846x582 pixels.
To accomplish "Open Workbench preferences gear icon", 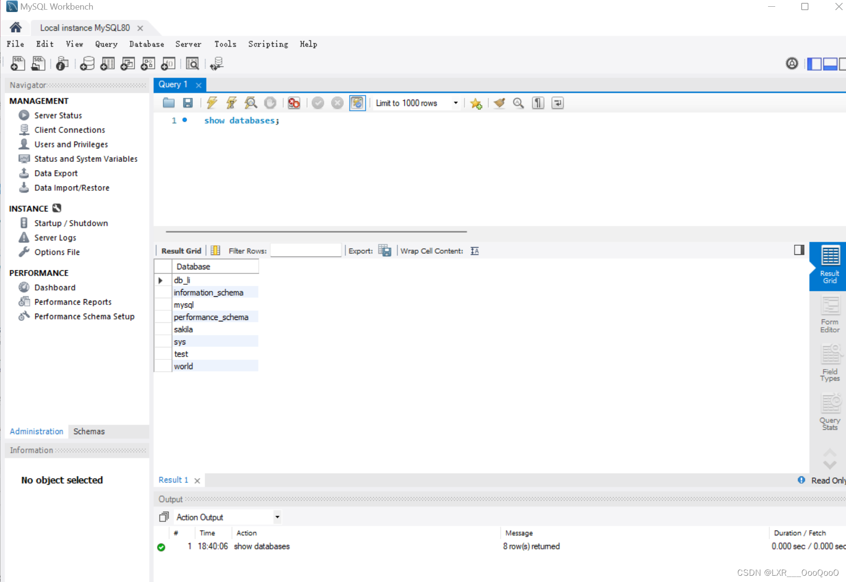I will pyautogui.click(x=792, y=63).
